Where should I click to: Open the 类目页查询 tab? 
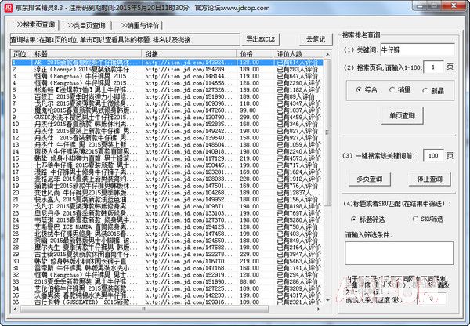coord(86,26)
